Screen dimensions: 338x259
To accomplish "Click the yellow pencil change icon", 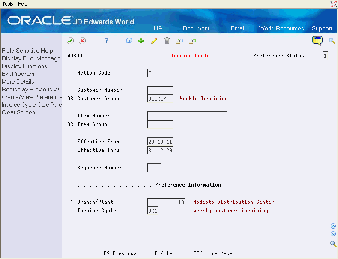I will [154, 41].
